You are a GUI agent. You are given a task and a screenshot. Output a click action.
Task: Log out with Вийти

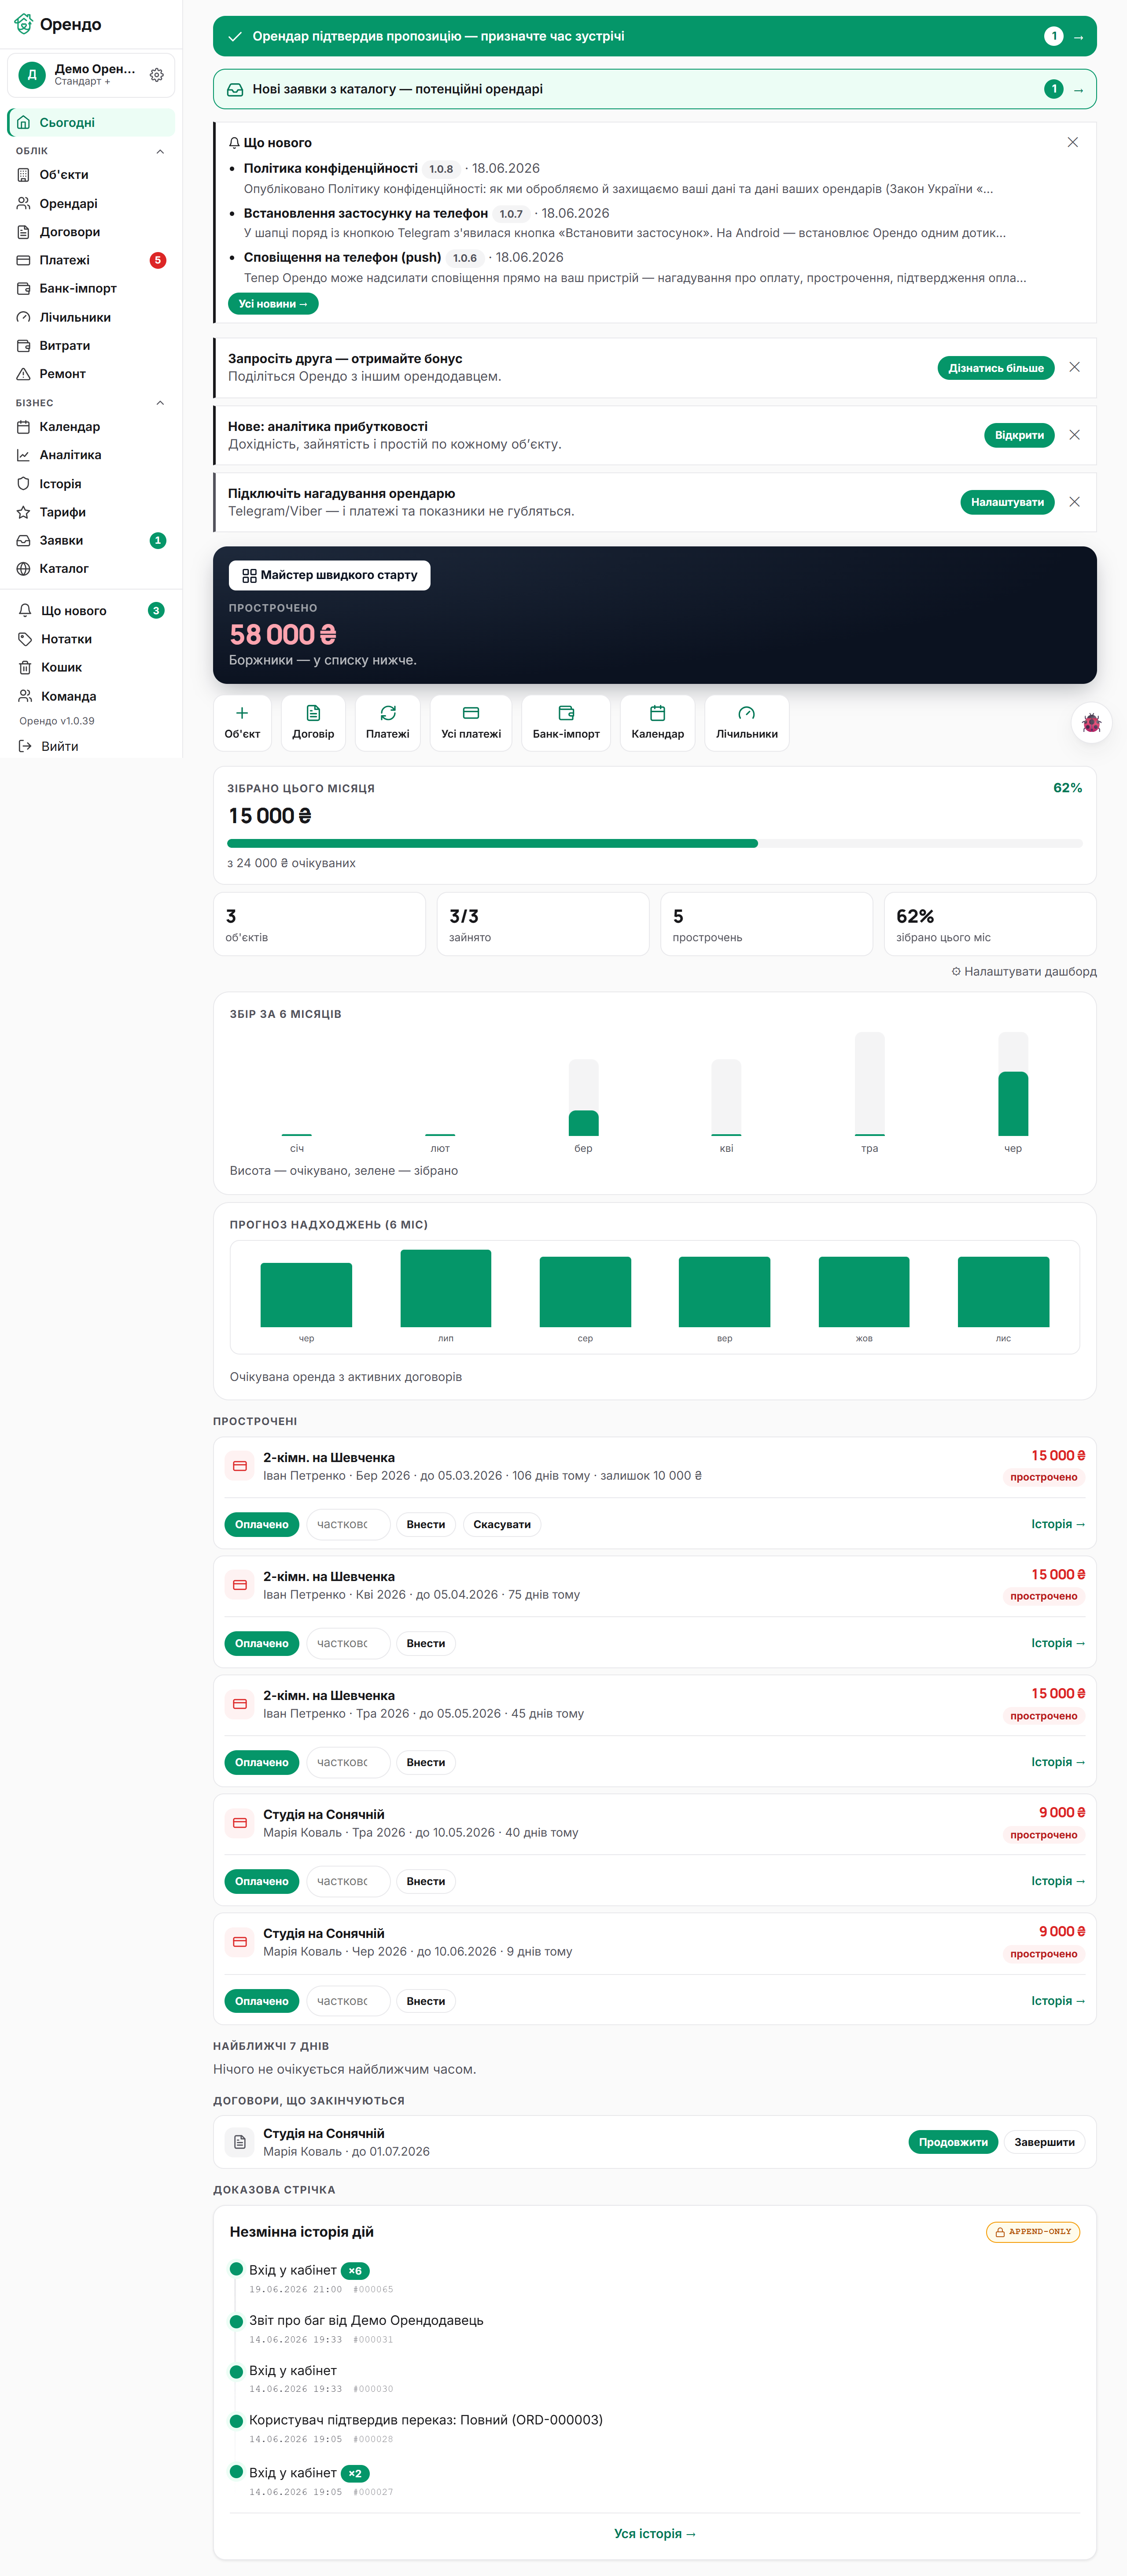[x=91, y=746]
